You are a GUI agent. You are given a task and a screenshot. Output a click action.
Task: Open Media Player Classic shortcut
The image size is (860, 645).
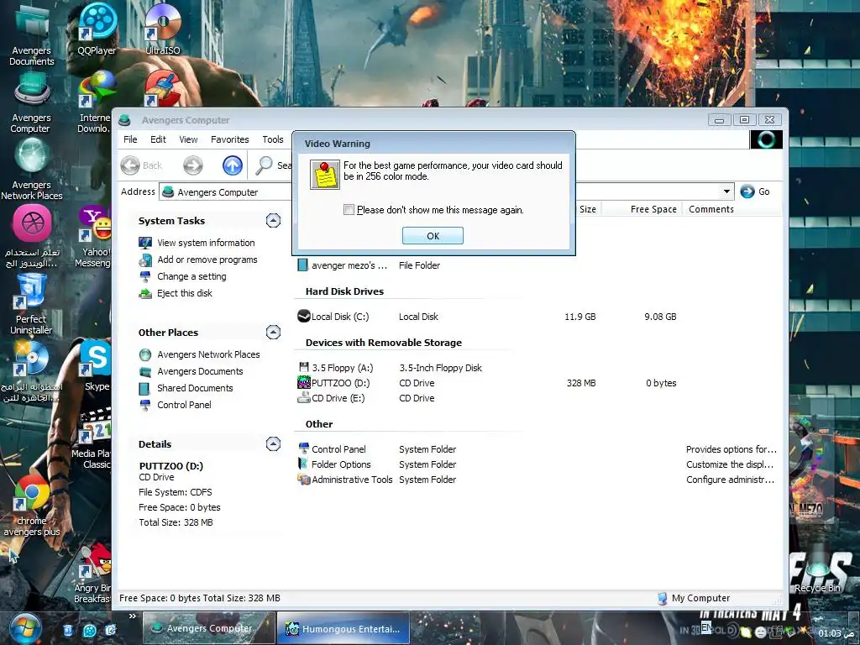coord(94,438)
